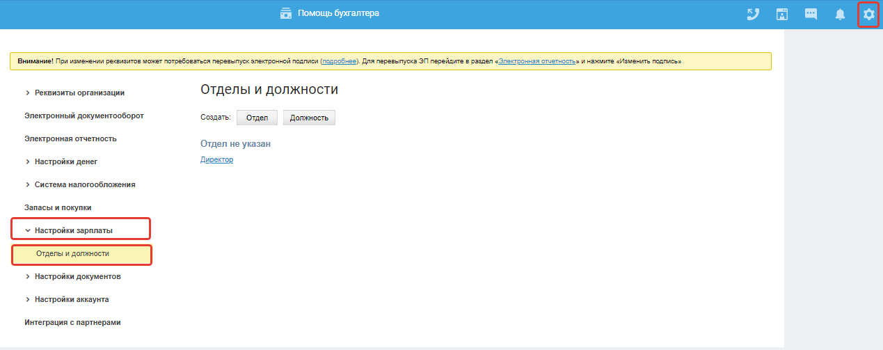Follow the подробнее link in warning
This screenshot has height=350, width=883.
(x=340, y=61)
